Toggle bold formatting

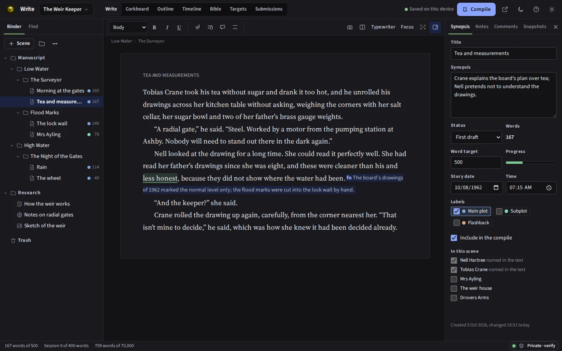tap(155, 27)
